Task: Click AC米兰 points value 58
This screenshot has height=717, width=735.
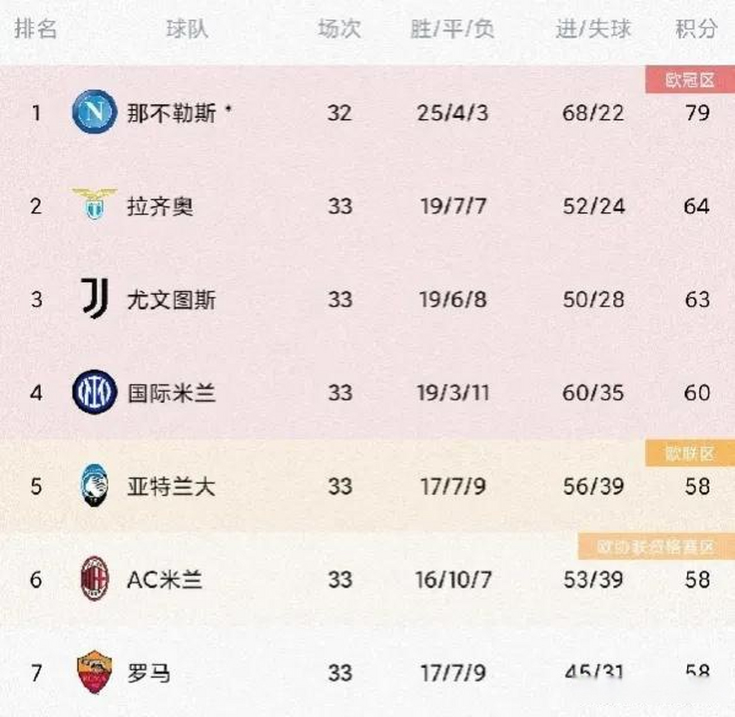Action: pyautogui.click(x=697, y=580)
